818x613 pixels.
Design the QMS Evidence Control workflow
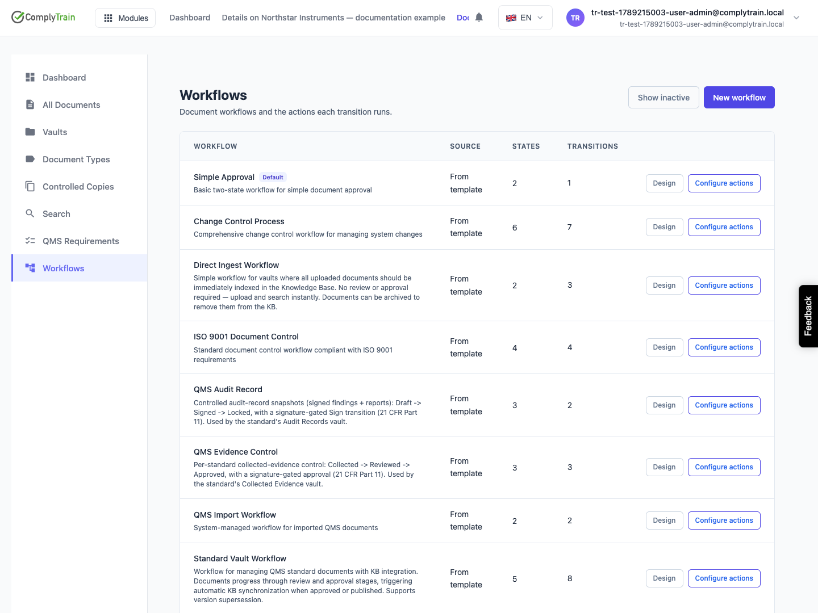tap(664, 467)
